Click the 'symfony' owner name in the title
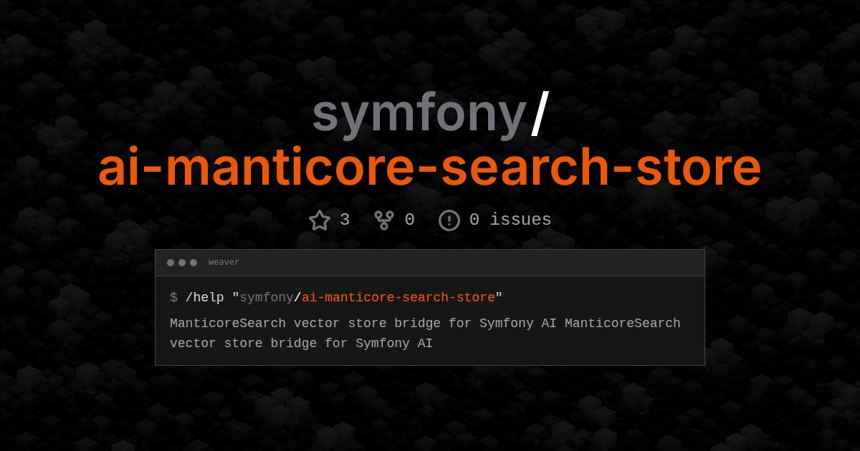Viewport: 860px width, 451px height. (420, 115)
